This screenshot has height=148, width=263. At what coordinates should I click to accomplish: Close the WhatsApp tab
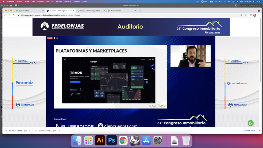(43, 11)
